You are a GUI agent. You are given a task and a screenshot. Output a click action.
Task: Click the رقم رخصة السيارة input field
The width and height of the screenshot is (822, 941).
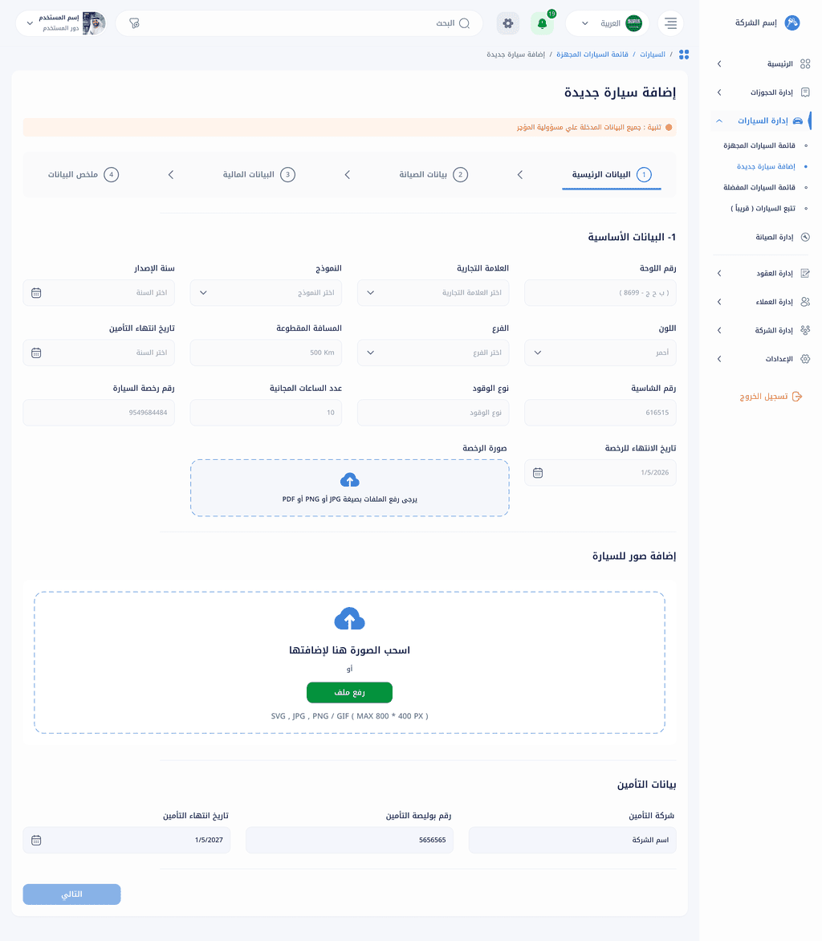(99, 413)
